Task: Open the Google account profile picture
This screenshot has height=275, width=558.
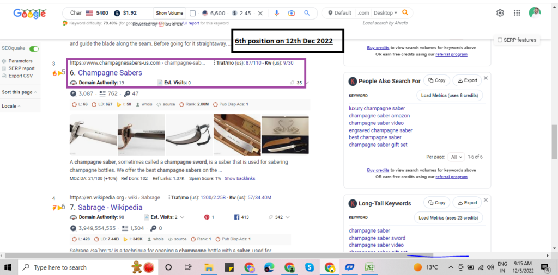Action: (x=535, y=13)
